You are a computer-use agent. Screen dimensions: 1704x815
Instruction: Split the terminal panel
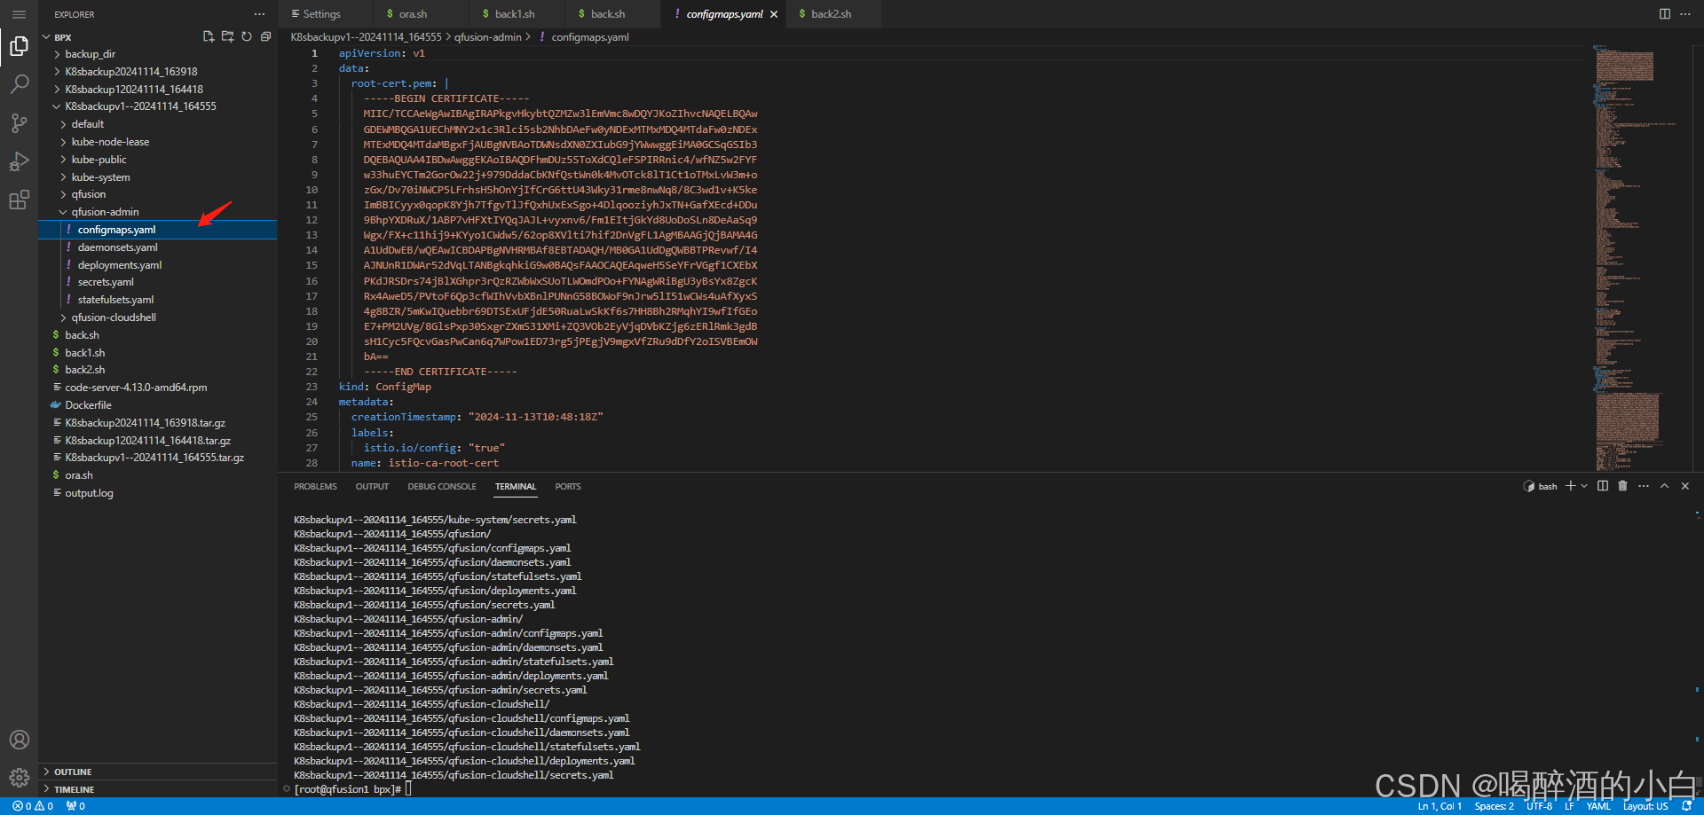tap(1603, 486)
